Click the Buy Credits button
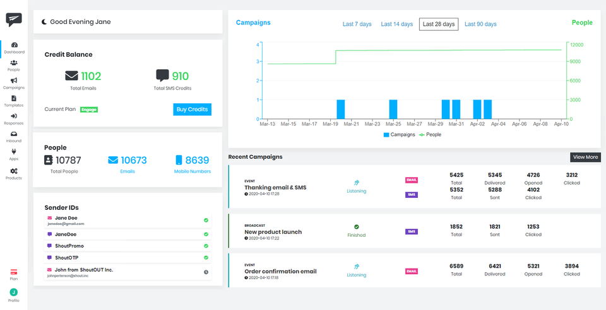 (192, 109)
